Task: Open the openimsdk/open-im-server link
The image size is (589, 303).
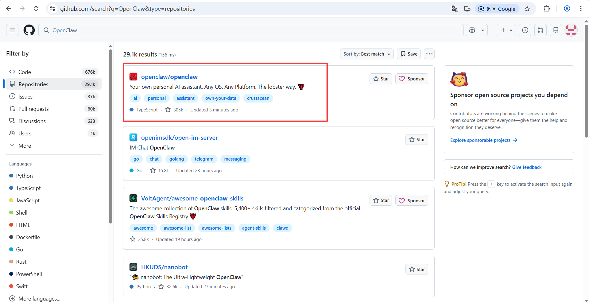Action: point(179,138)
